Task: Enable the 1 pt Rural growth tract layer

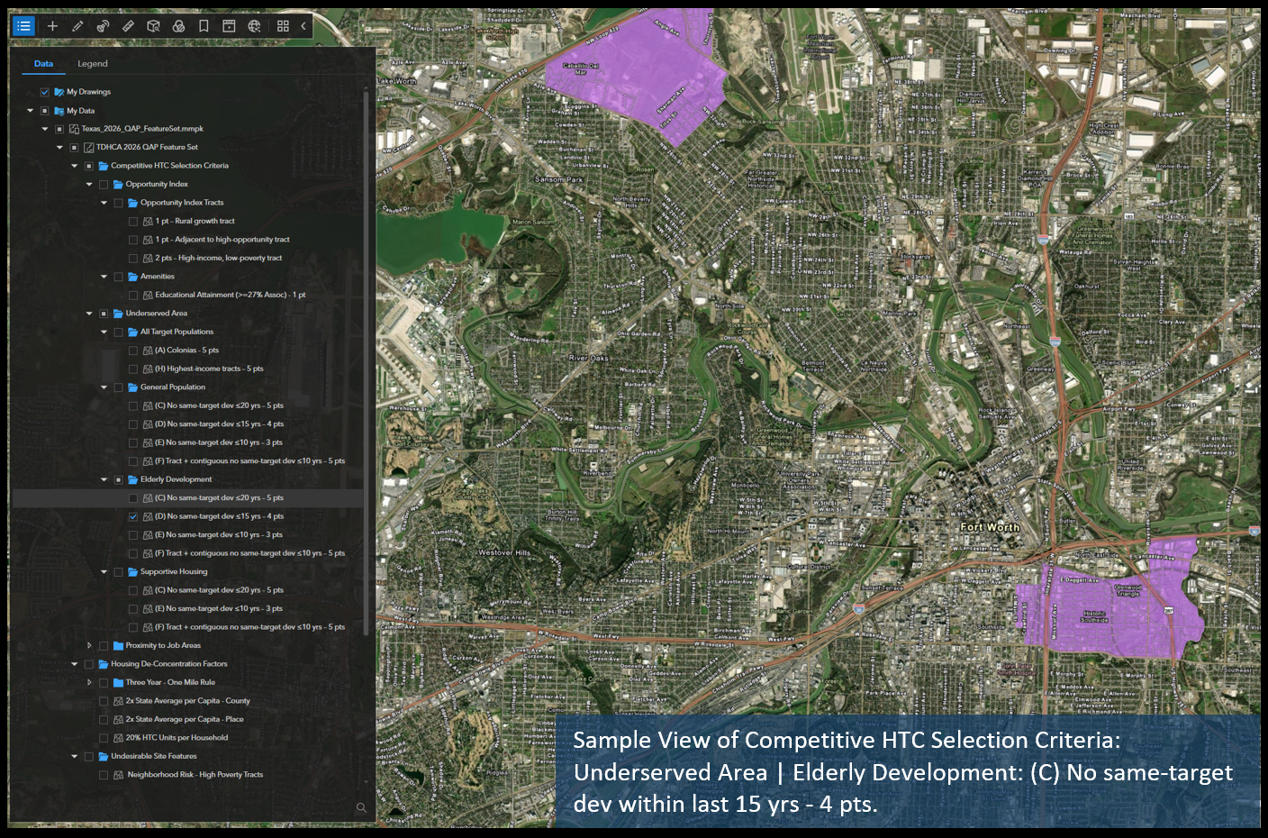Action: 132,221
